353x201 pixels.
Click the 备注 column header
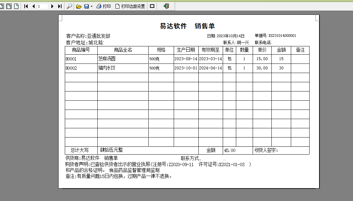[x=300, y=50]
